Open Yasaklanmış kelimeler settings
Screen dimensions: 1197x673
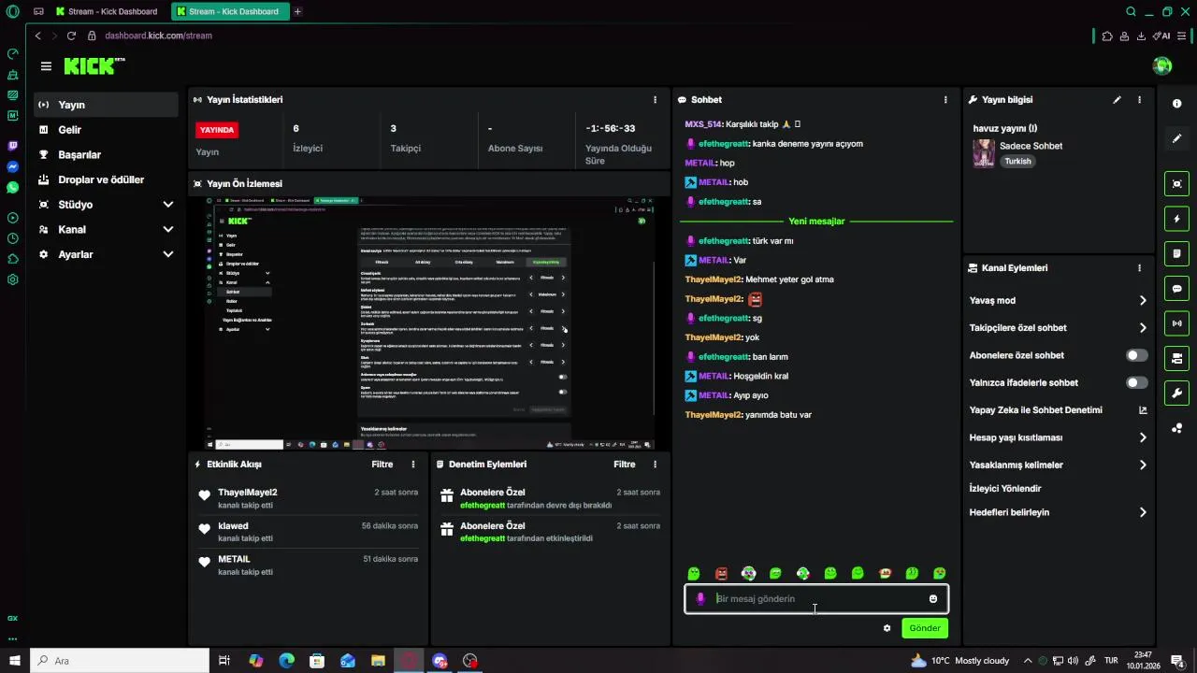pyautogui.click(x=1058, y=465)
